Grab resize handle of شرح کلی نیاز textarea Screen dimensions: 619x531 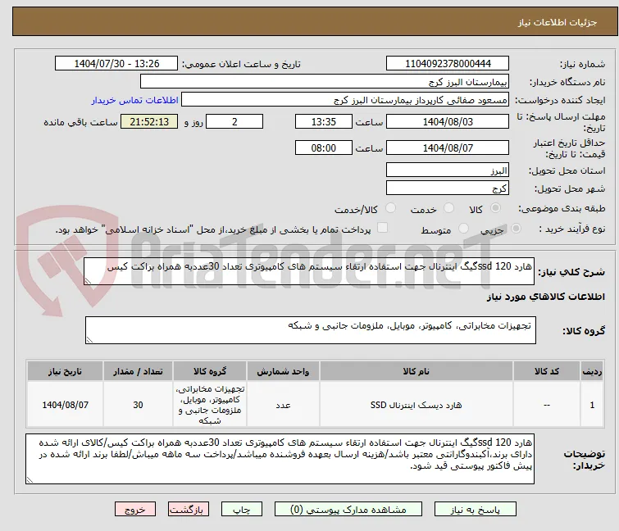88,281
